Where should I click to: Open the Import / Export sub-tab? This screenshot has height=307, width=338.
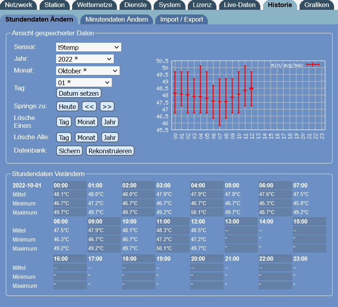(182, 20)
